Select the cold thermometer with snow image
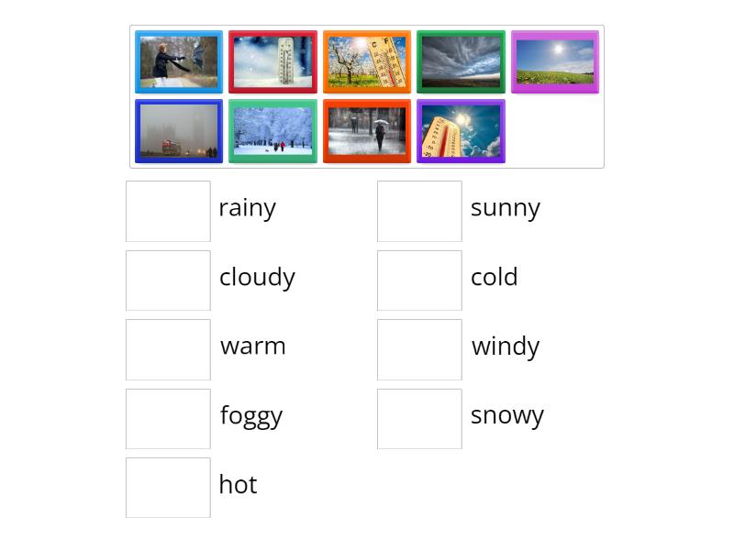The height and width of the screenshot is (550, 734). [x=272, y=61]
